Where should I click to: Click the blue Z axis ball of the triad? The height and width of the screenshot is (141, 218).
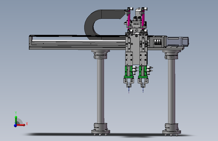pyautogui.click(x=15, y=126)
